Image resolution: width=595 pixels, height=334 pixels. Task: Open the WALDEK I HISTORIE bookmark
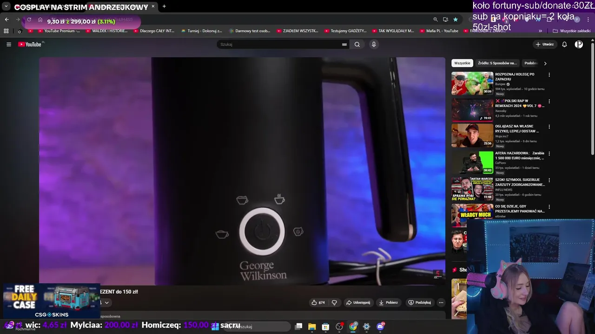pos(106,31)
